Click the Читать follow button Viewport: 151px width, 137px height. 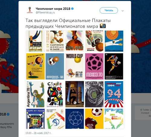tap(109, 10)
